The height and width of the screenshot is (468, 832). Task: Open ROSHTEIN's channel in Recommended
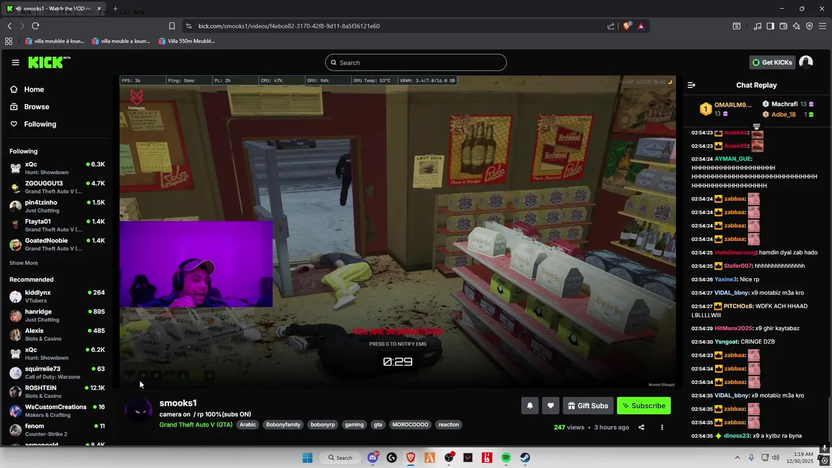(x=57, y=391)
